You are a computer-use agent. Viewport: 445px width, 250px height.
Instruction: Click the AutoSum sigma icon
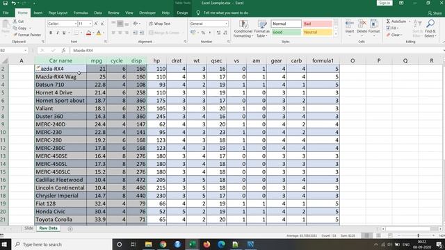click(388, 22)
